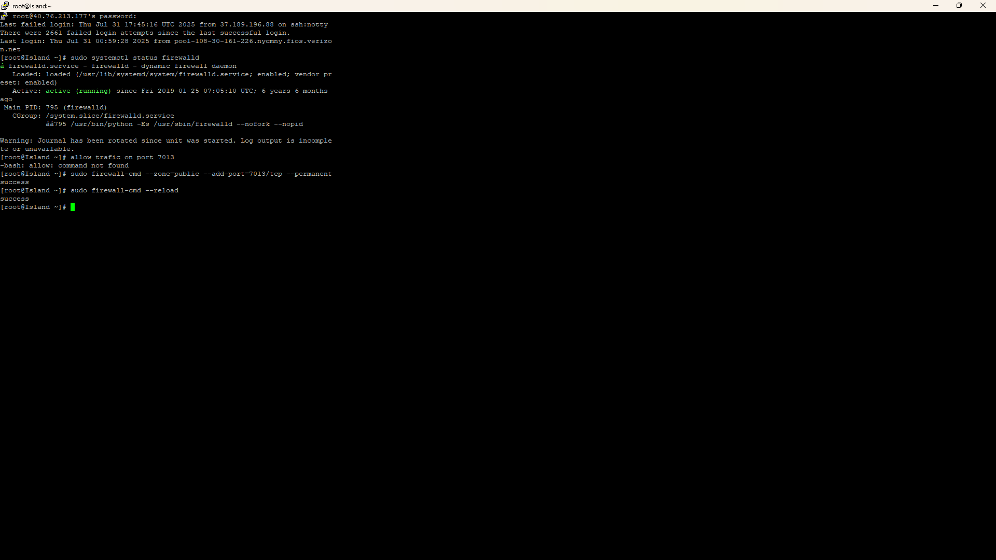996x560 pixels.
Task: Click the '--add-port=7013/tcp' firewall-cmd command line
Action: [166, 174]
